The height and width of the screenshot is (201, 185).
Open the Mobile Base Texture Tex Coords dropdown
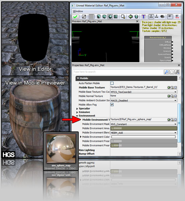click(143, 92)
